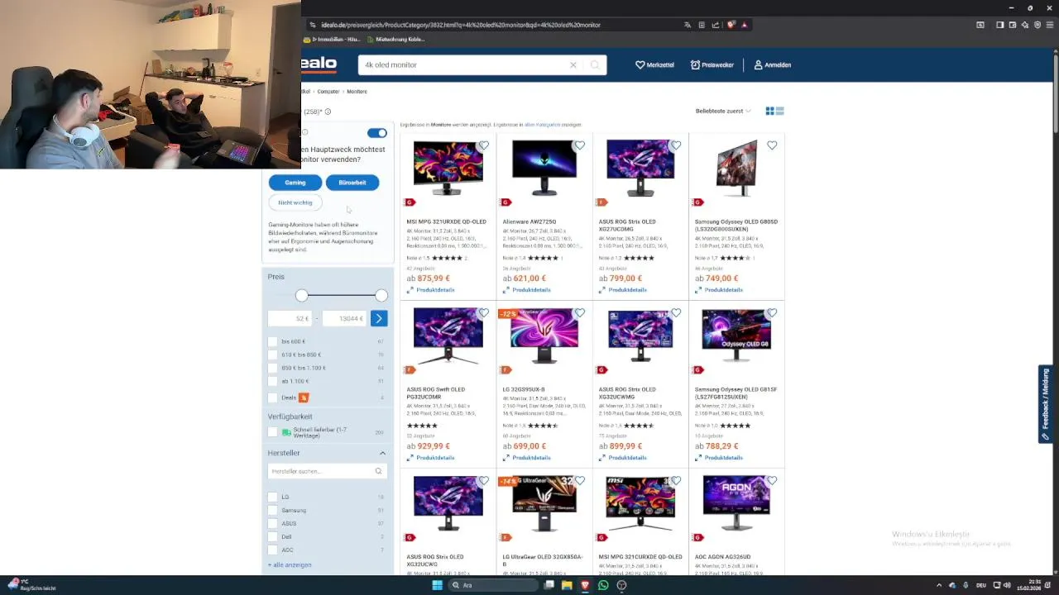Click the Hersteller suchen search field
1059x595 pixels.
tap(328, 471)
